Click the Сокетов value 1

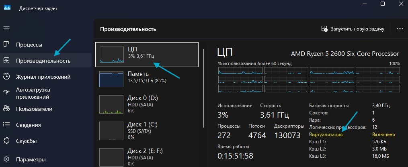pos(373,113)
